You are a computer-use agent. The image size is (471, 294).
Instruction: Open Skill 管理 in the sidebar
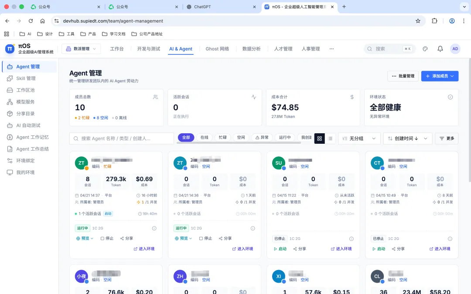(30, 78)
